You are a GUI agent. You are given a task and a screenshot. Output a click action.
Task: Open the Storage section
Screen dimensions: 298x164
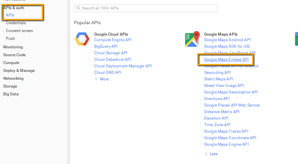(x=10, y=86)
